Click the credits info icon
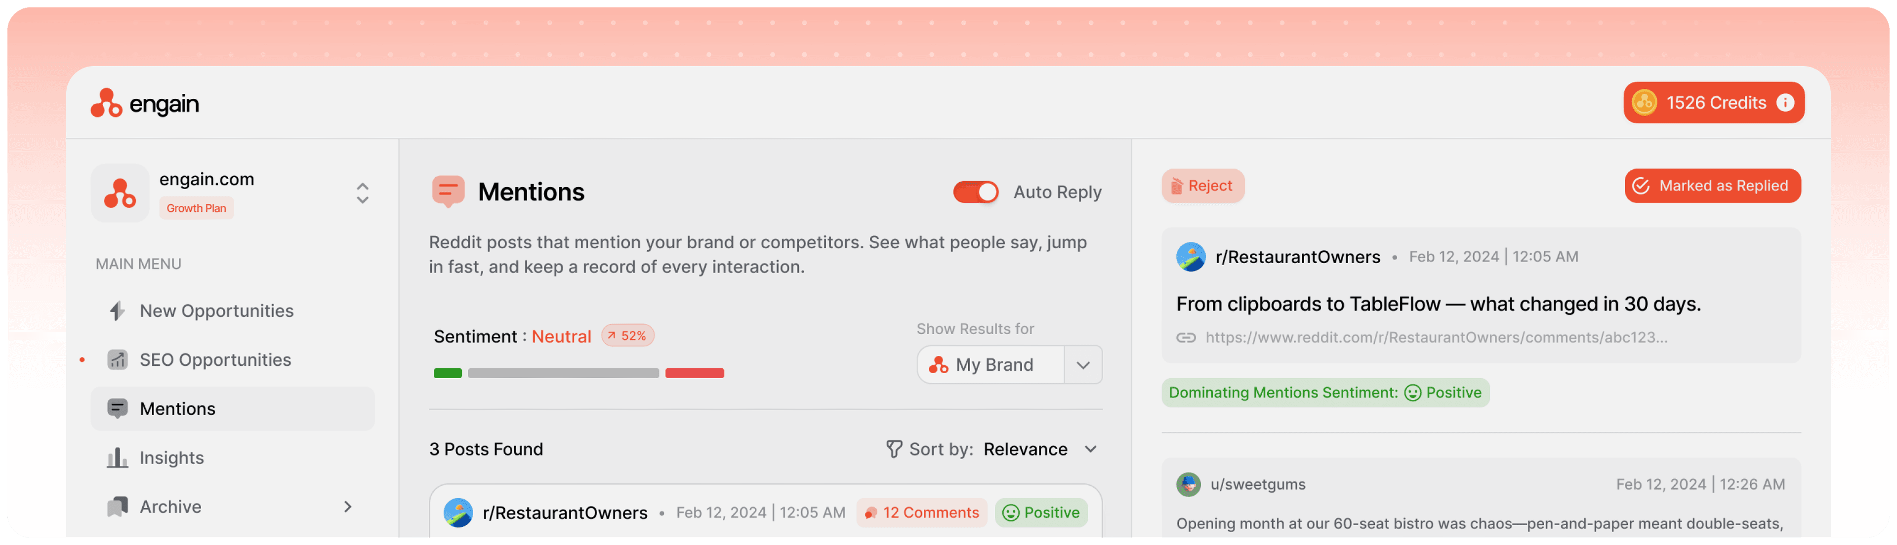Viewport: 1897px width, 545px height. tap(1785, 103)
